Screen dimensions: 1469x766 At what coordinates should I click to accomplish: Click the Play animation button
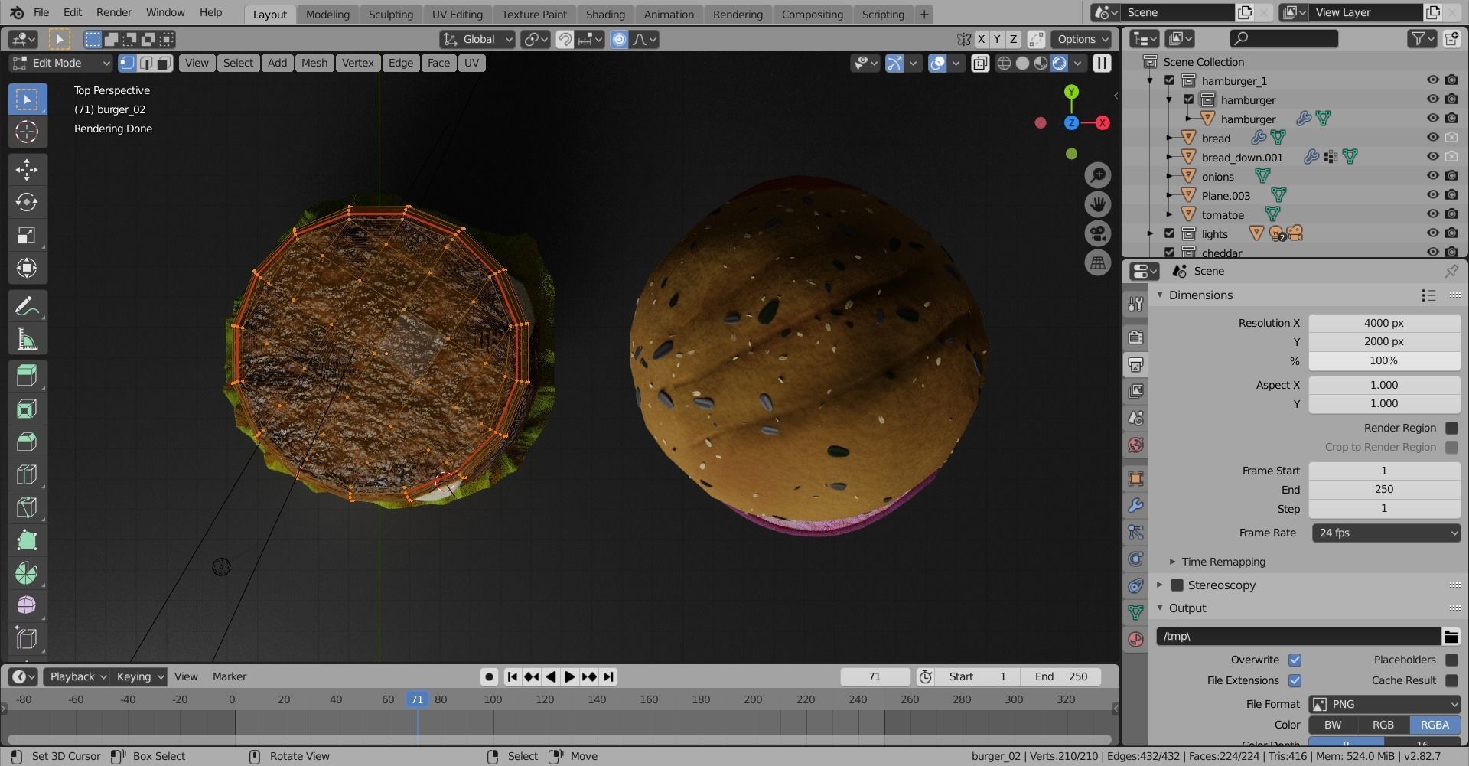570,676
